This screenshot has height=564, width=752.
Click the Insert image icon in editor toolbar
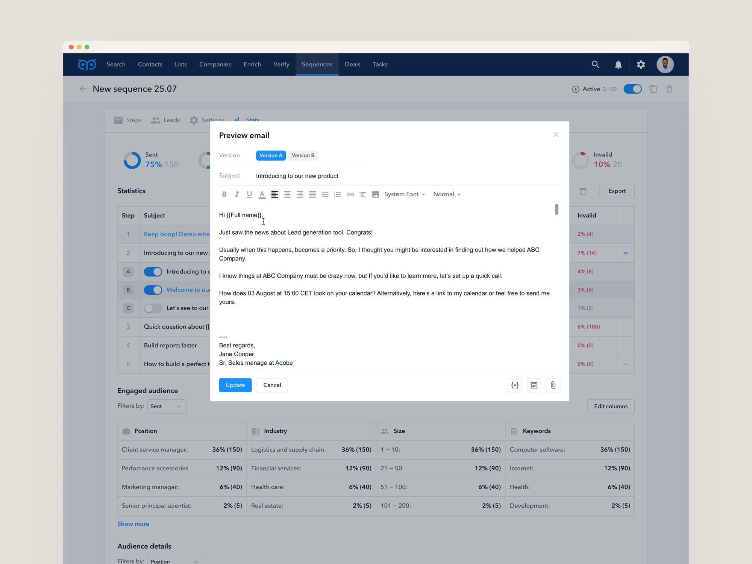coord(375,194)
